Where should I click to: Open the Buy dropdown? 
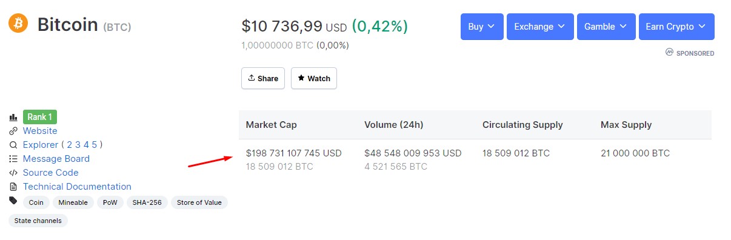click(x=482, y=27)
